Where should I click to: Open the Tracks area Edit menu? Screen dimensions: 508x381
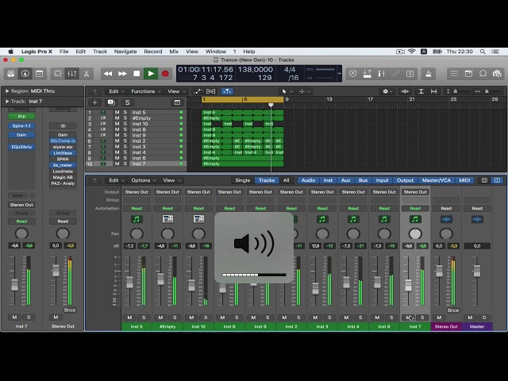click(116, 92)
